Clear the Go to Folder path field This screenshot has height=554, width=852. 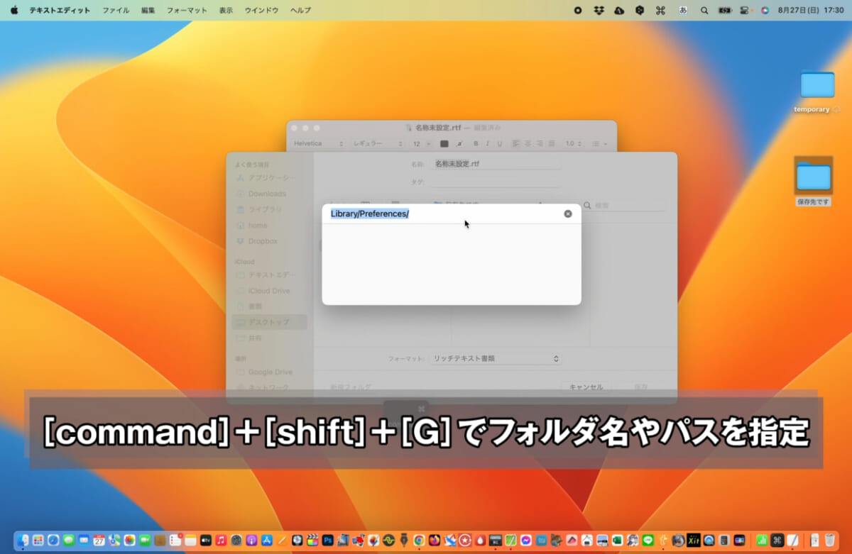click(568, 214)
